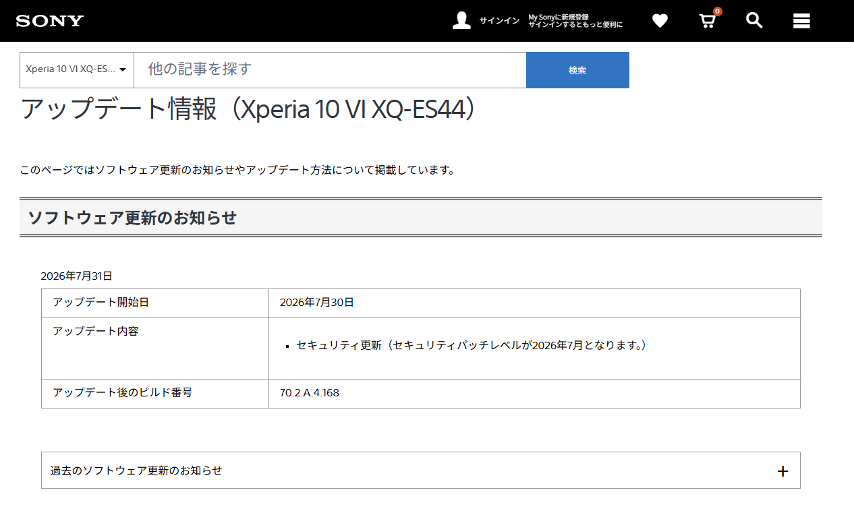Click the アップデート開始日 cell

[155, 303]
